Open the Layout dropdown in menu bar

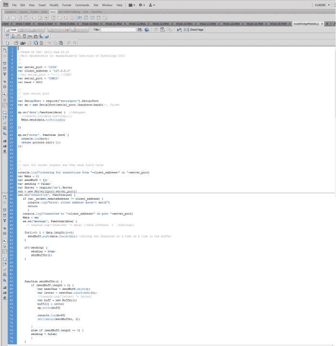[132, 5]
